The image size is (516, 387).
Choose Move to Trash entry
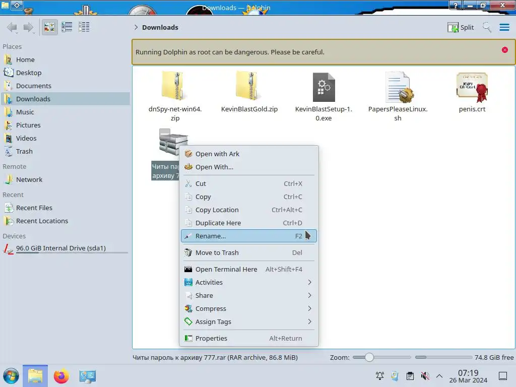(249, 253)
